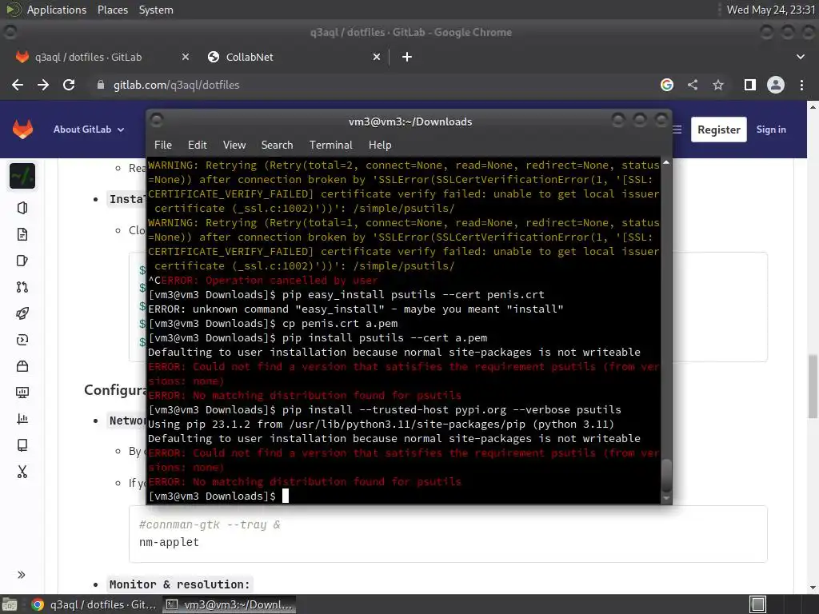The height and width of the screenshot is (614, 819).
Task: Open the GitLab hamburger menu icon
Action: coord(677,130)
